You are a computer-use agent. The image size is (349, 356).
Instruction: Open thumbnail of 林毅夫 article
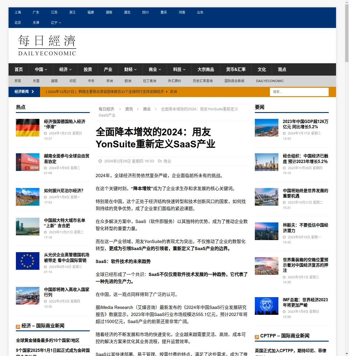(x=267, y=231)
